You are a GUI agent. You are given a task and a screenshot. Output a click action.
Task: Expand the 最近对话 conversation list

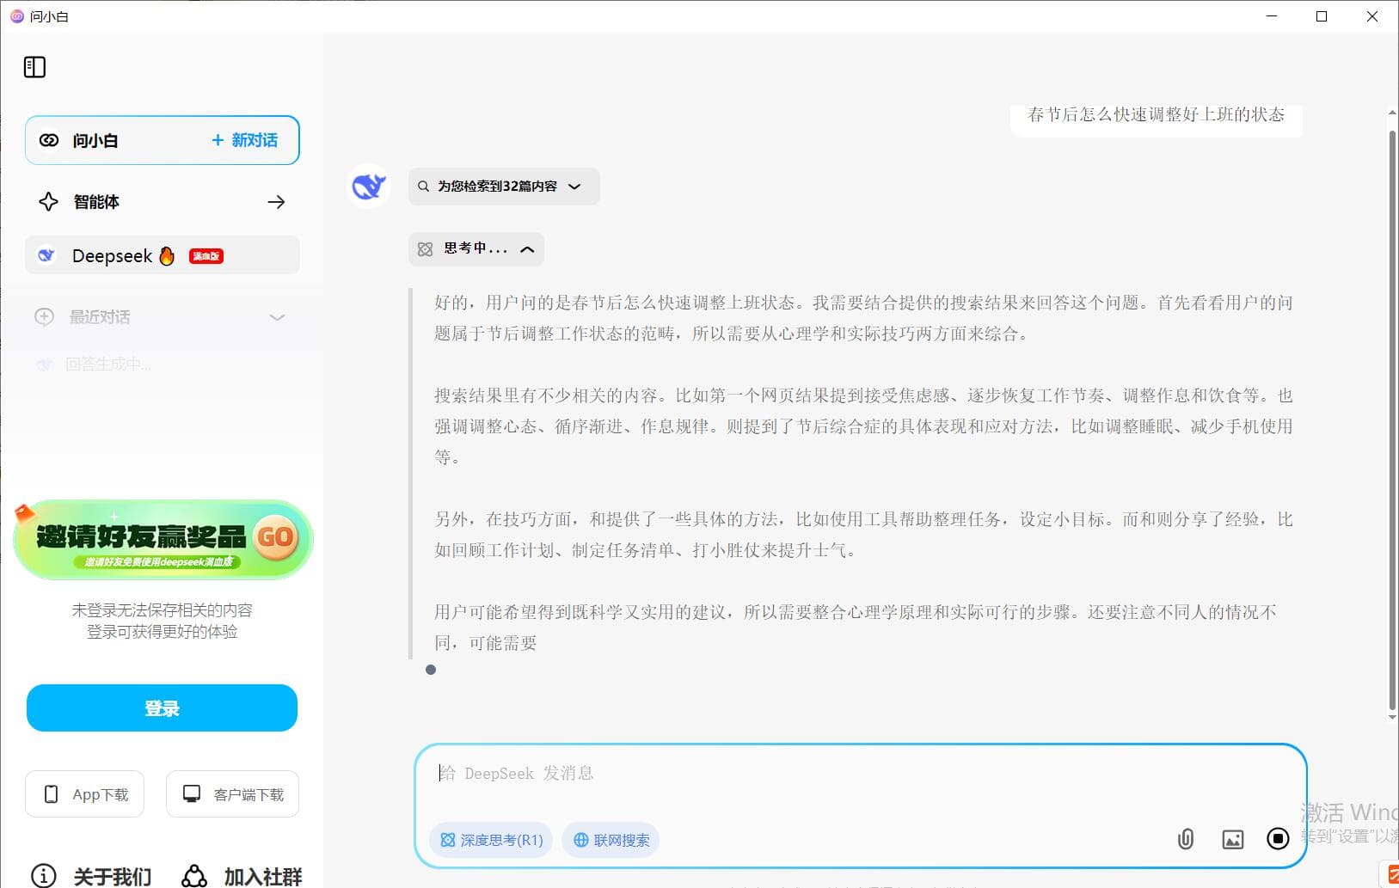[x=277, y=317]
